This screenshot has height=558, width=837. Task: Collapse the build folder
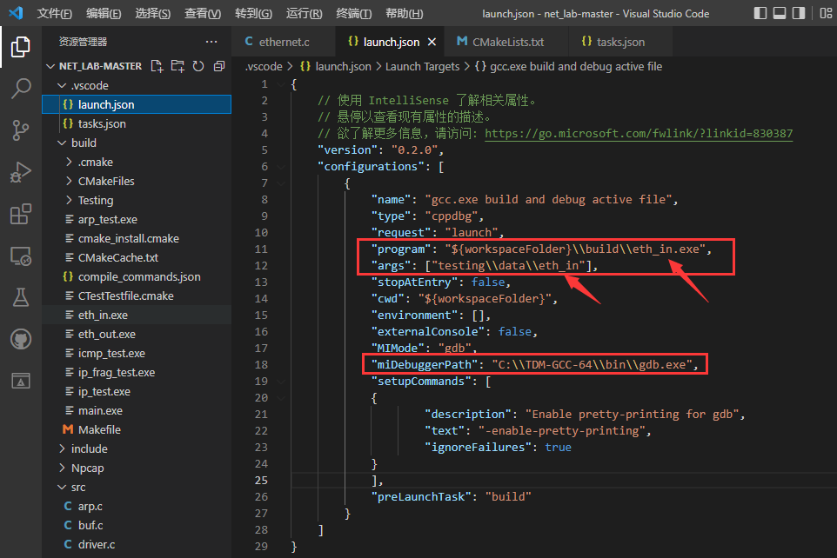[62, 143]
